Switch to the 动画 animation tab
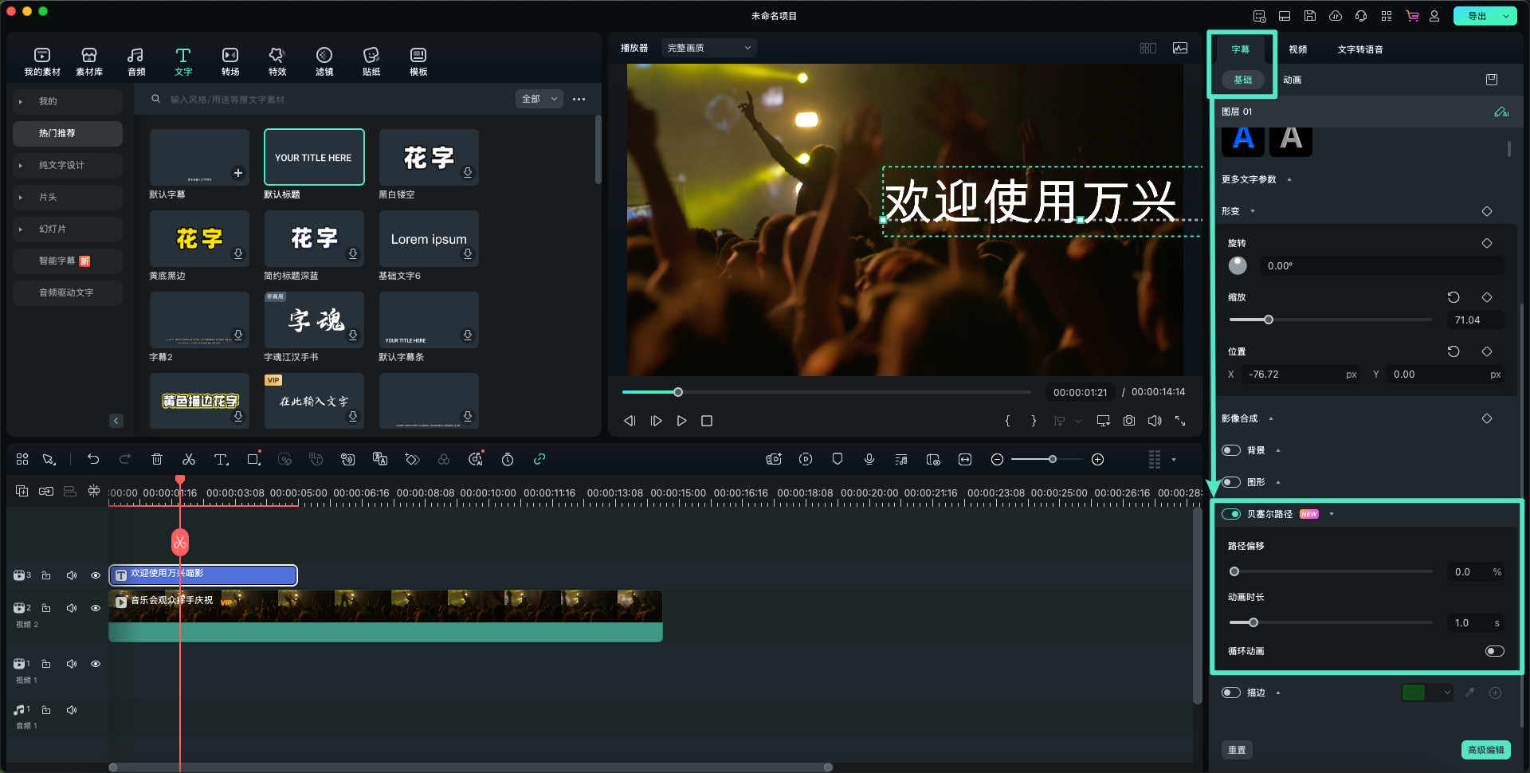1530x773 pixels. (x=1292, y=80)
